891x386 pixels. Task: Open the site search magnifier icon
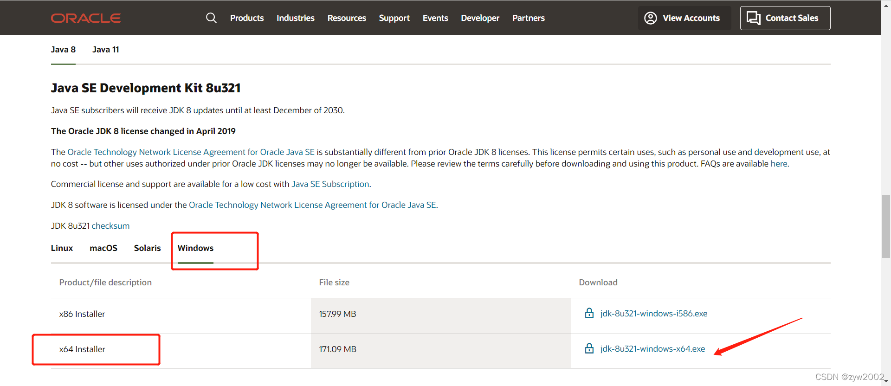click(x=211, y=18)
